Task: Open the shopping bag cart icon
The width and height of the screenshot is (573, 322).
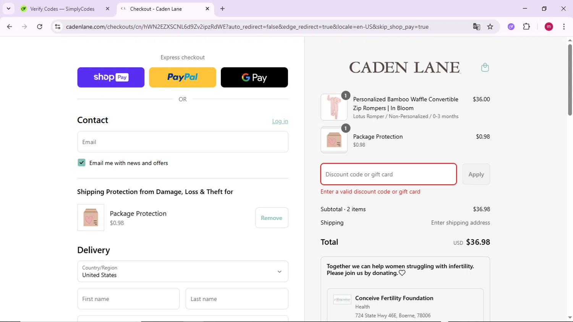Action: 485,68
